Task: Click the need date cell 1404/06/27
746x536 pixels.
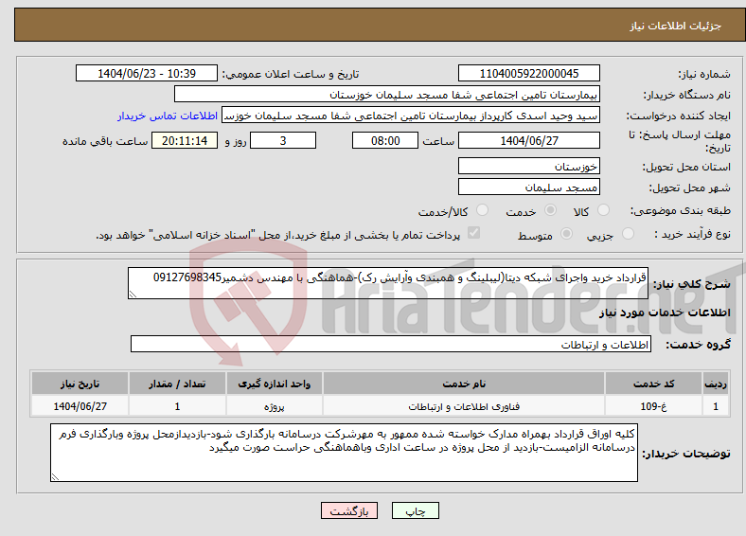Action: 80,406
